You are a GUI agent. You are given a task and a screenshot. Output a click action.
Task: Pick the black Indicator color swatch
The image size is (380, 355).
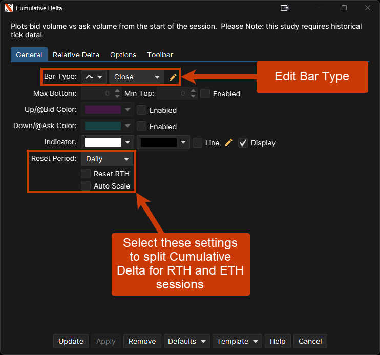pyautogui.click(x=159, y=143)
